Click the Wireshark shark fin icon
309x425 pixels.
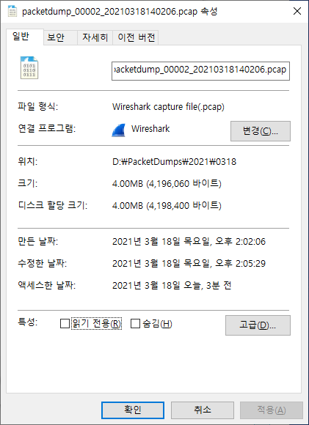point(119,130)
